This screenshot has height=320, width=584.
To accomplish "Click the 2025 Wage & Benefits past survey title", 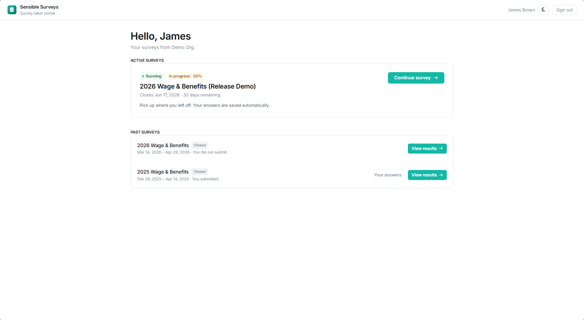I will [163, 172].
